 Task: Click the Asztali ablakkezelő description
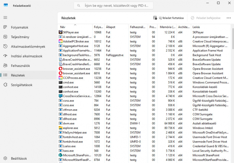[x=204, y=123]
